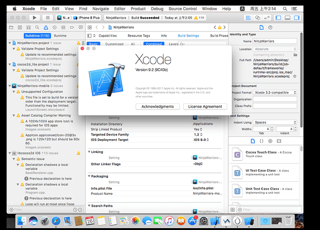Image resolution: width=320 pixels, height=230 pixels.
Task: Click the Run build button
Action: 34,18
